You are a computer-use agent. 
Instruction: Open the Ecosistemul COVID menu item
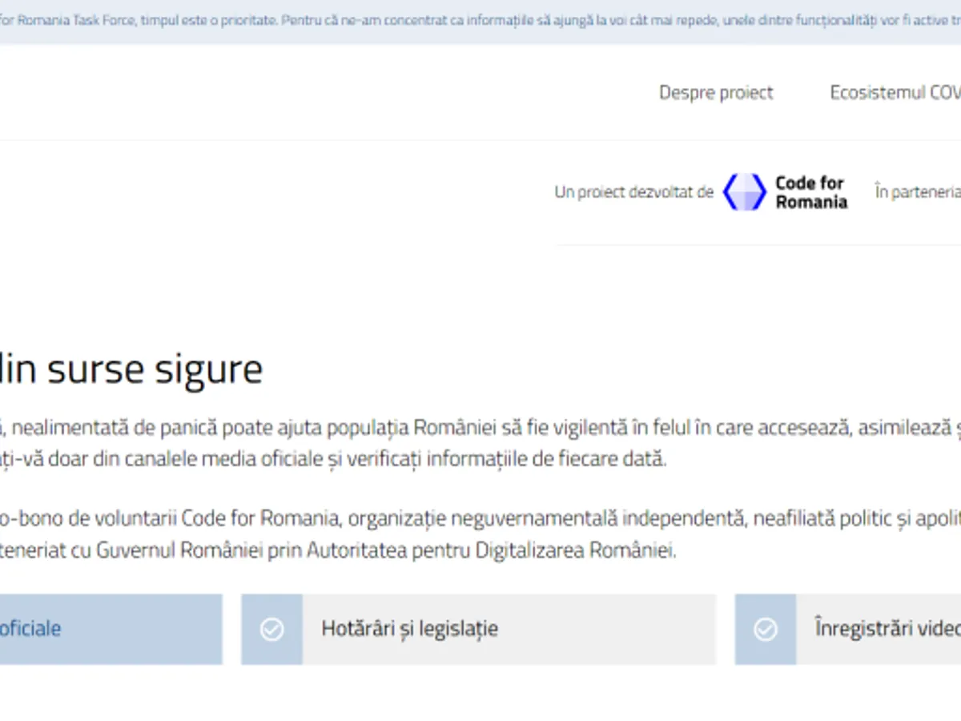pyautogui.click(x=895, y=93)
